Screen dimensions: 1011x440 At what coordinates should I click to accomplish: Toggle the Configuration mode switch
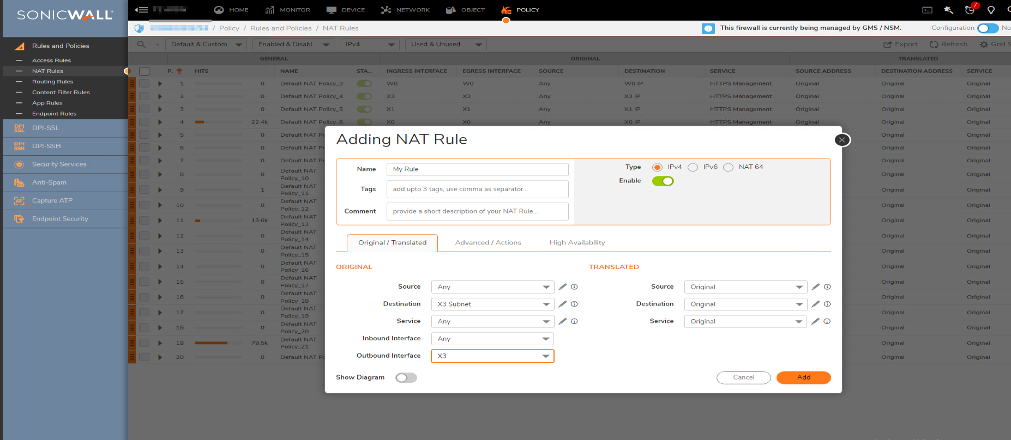click(988, 28)
